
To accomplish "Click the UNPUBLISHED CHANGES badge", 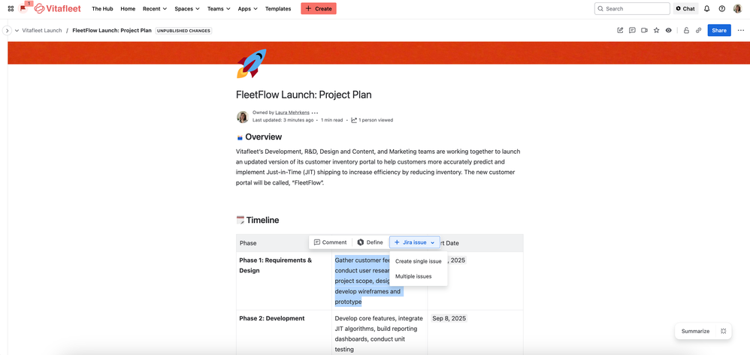I will tap(183, 31).
